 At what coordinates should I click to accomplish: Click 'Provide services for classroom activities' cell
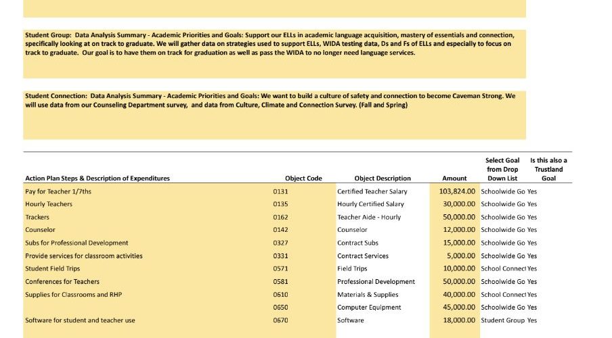[x=84, y=256]
